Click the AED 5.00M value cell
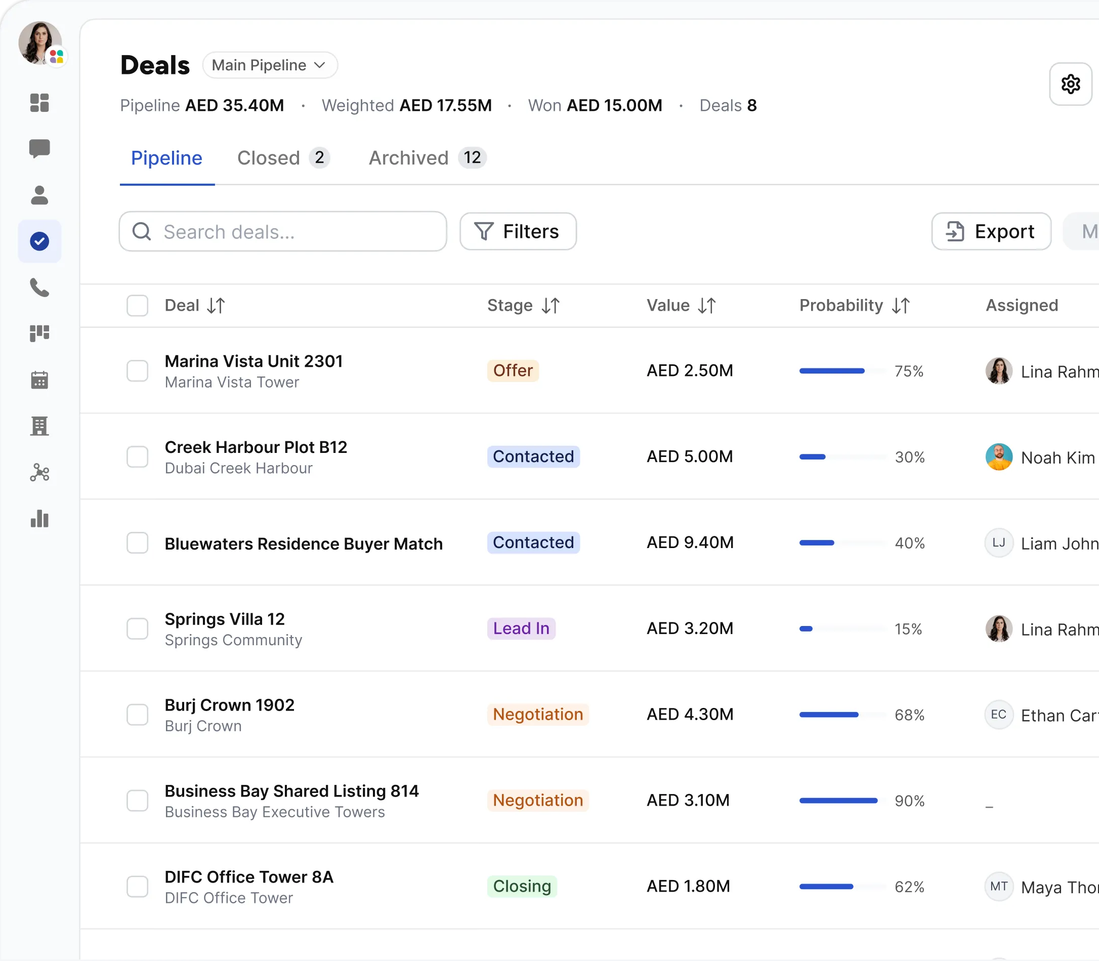Image resolution: width=1099 pixels, height=961 pixels. coord(690,457)
